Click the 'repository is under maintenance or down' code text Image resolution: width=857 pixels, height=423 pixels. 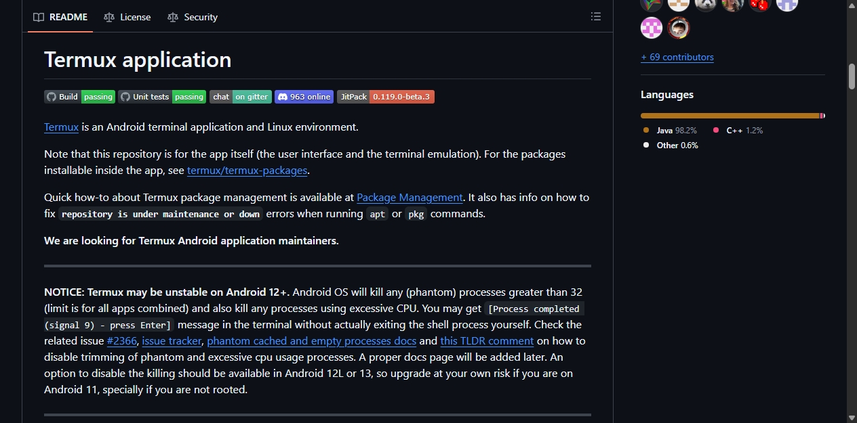(161, 214)
